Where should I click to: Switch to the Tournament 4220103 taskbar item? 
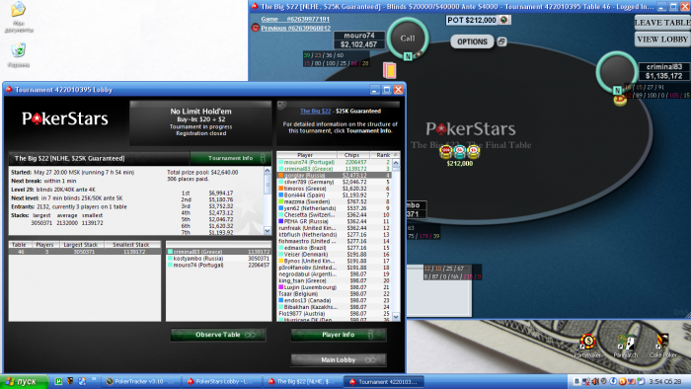pos(384,381)
